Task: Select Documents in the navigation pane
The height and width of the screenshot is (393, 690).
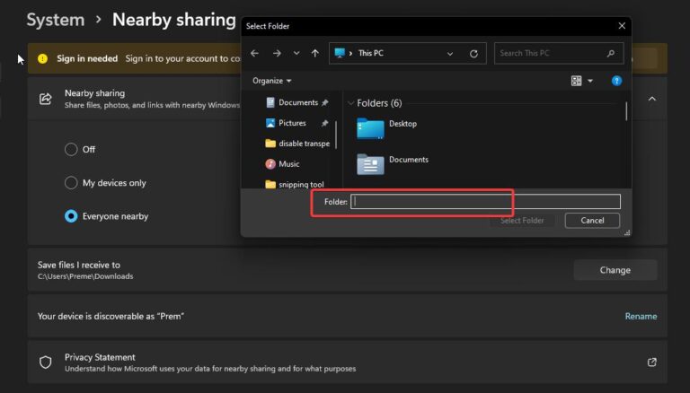Action: [x=298, y=102]
